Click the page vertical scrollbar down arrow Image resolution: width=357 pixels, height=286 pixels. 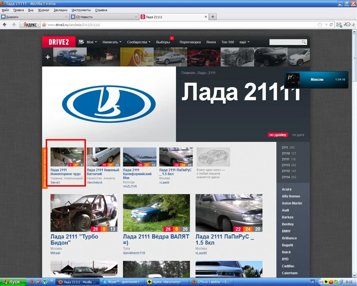coord(354,275)
